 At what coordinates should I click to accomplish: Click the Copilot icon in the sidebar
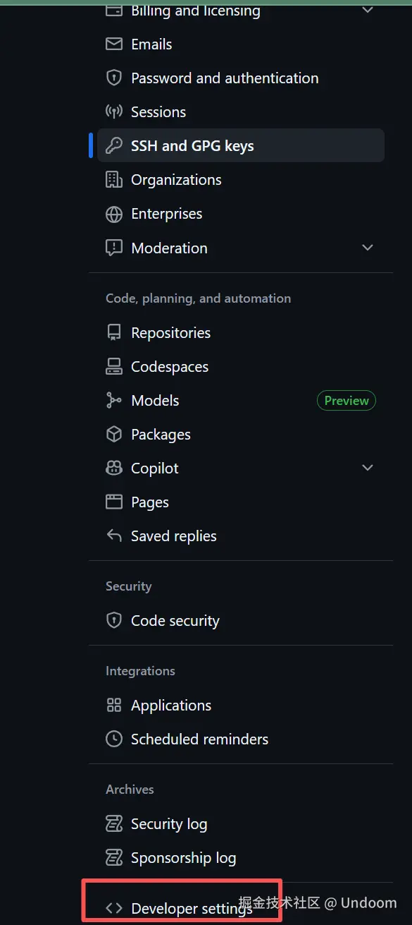113,468
